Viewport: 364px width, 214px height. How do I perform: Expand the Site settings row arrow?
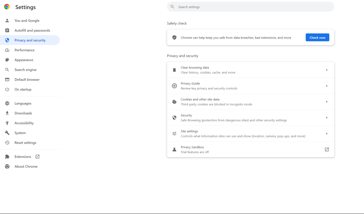click(x=327, y=134)
